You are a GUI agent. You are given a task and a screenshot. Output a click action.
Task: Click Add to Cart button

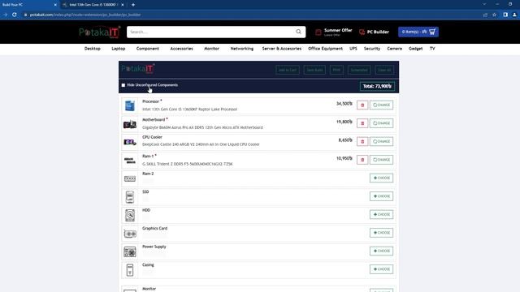(287, 70)
